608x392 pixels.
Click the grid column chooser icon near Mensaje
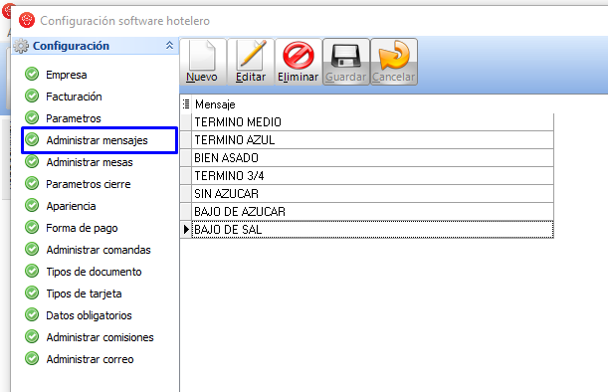click(x=186, y=103)
